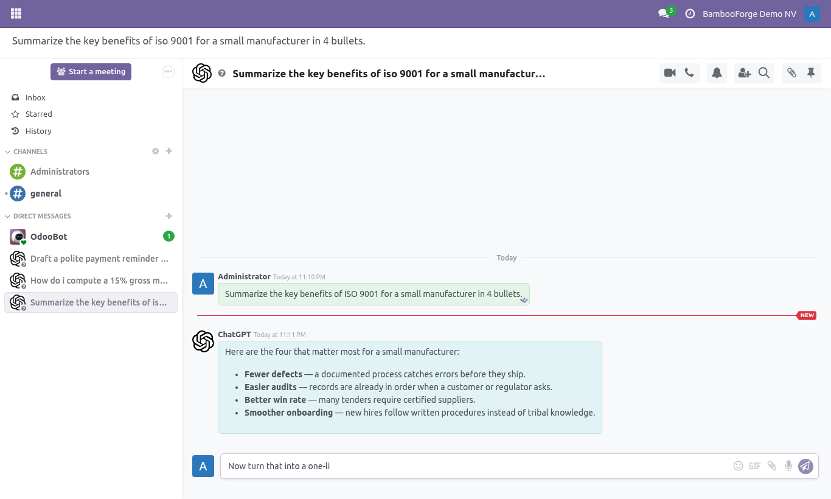This screenshot has width=831, height=499.
Task: Open the emoji picker
Action: (739, 466)
